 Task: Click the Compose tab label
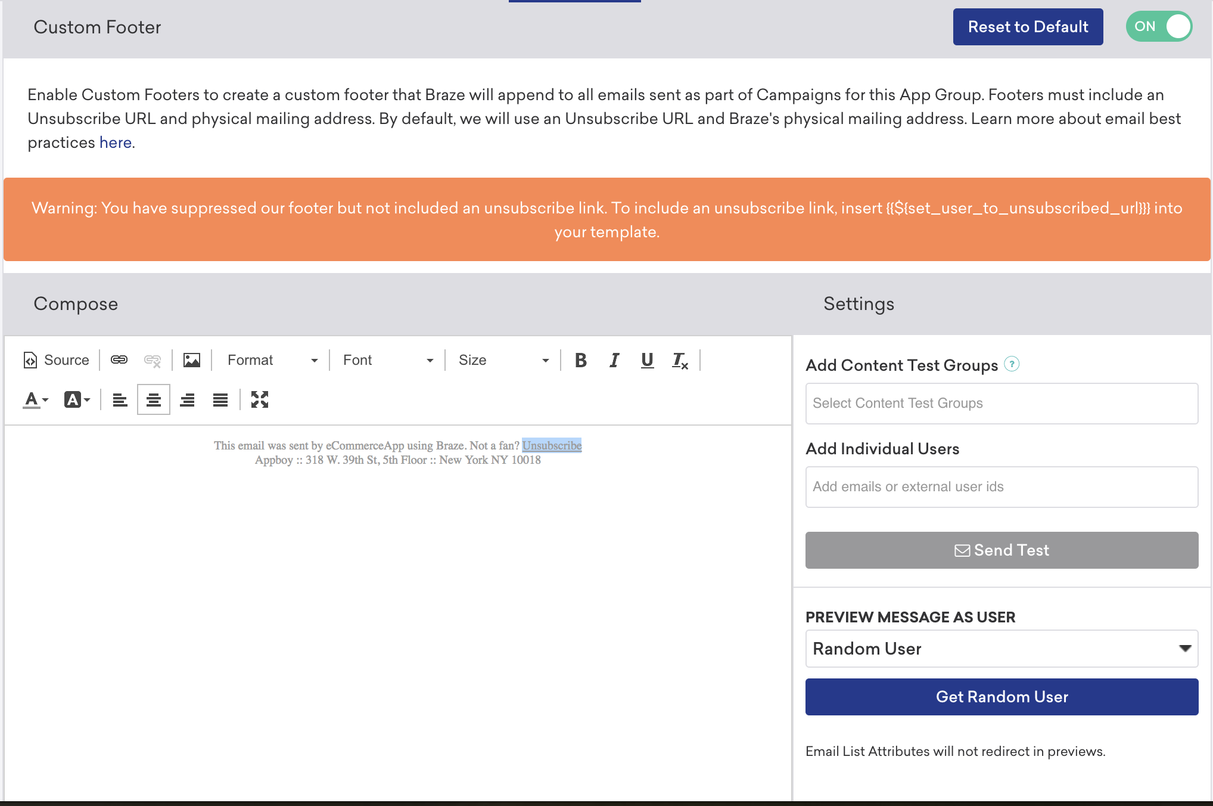point(74,303)
